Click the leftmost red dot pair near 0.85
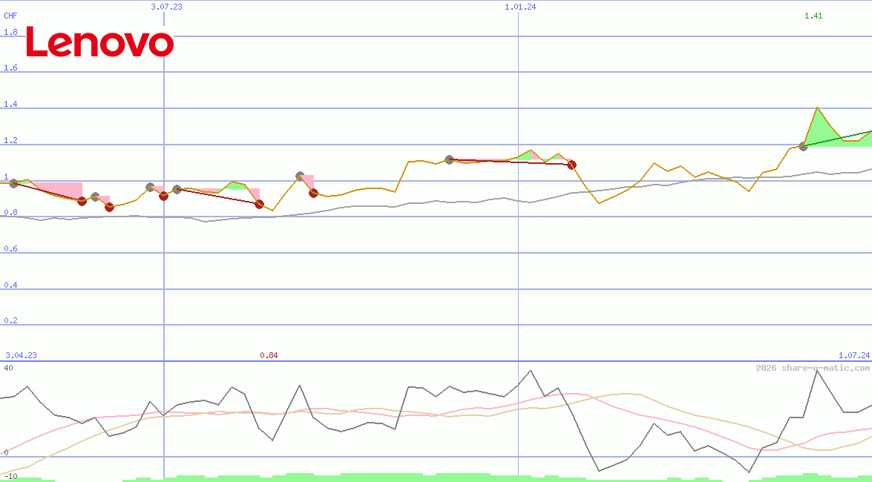 [82, 201]
